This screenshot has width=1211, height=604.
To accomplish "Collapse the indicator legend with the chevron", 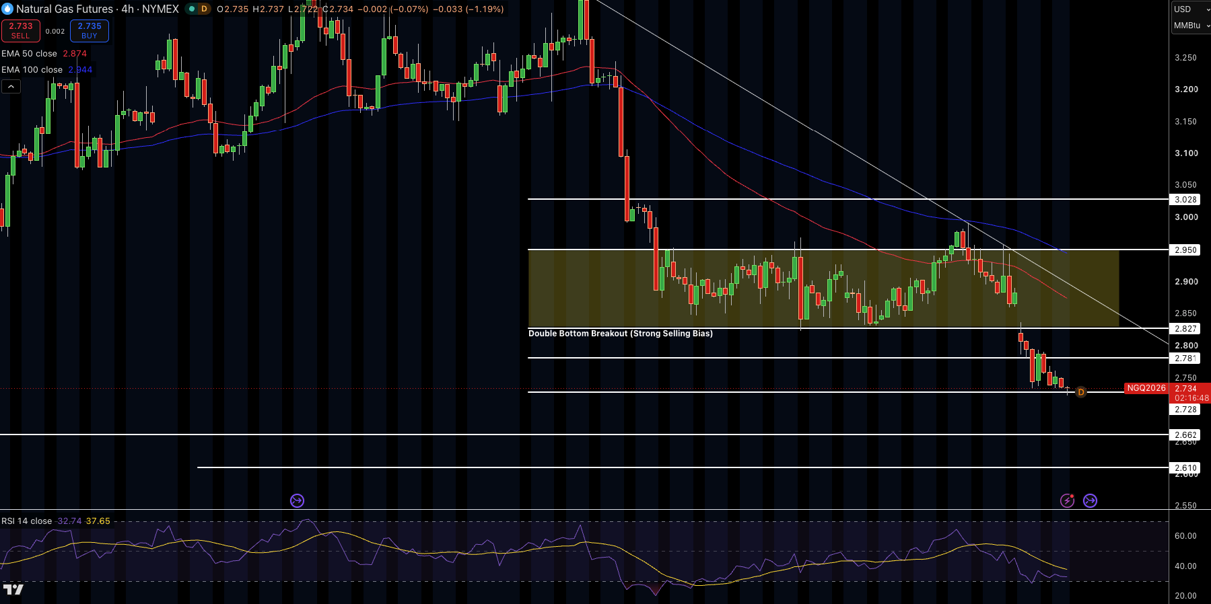I will tap(11, 86).
